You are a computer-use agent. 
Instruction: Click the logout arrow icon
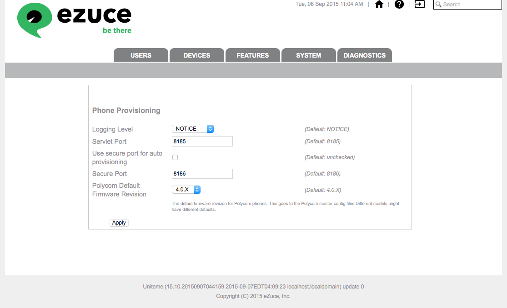419,4
